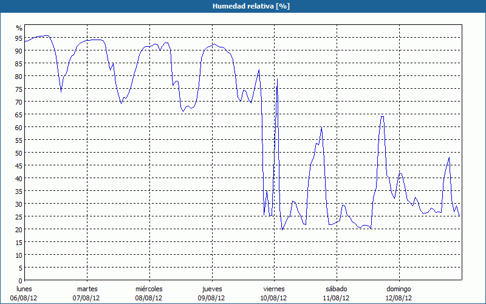This screenshot has height=304, width=486.
Task: Click the date 07/08/12
Action: 86,298
